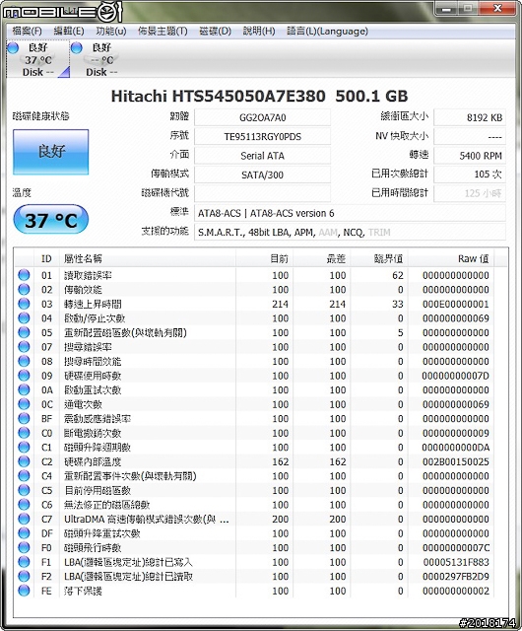The image size is (522, 631).
Task: Click the ID column header
Action: 46,258
